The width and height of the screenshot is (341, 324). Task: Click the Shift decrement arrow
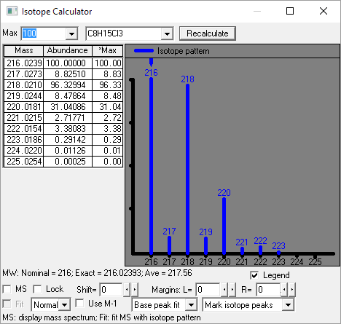point(127,289)
